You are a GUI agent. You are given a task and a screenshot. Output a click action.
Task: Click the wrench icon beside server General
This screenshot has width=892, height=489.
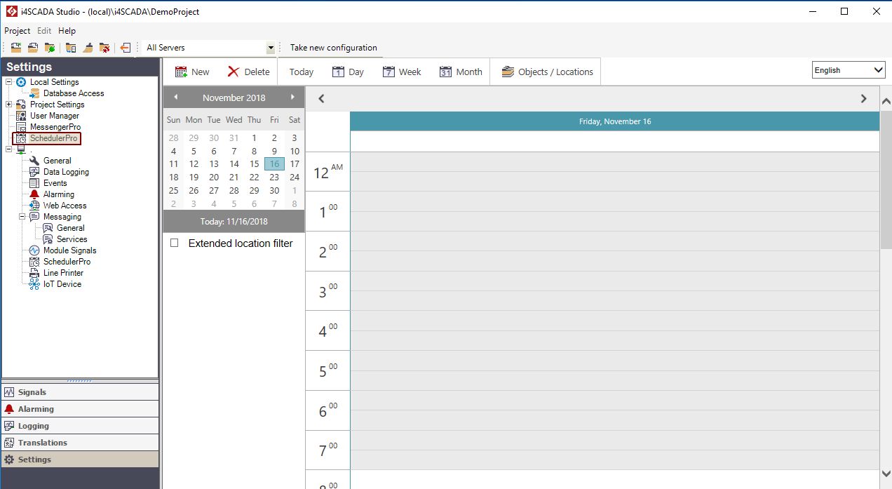tap(34, 161)
